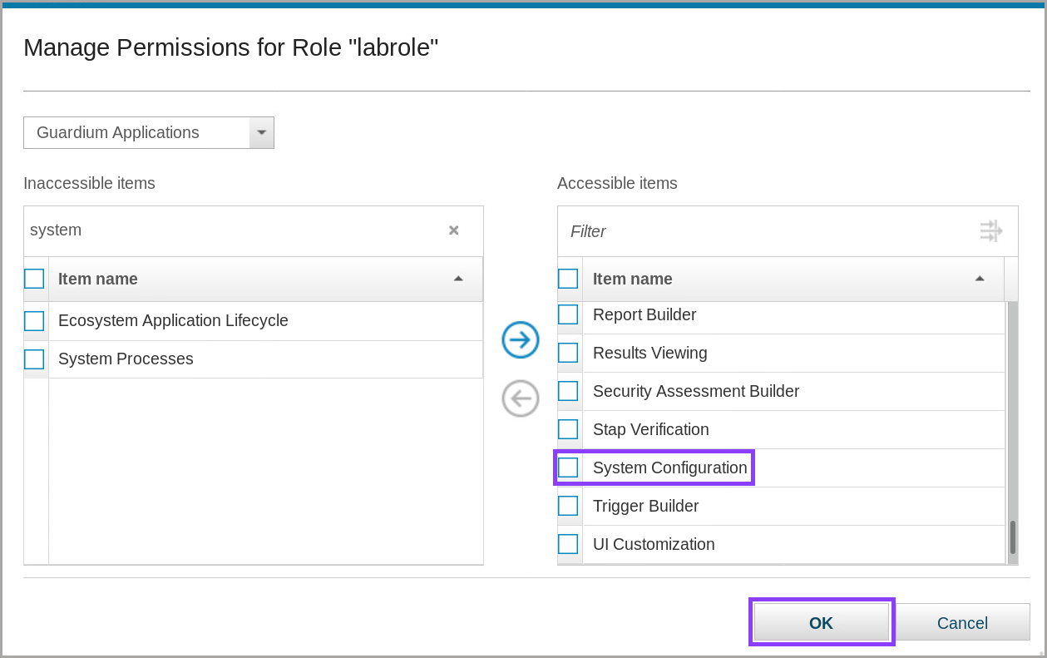The image size is (1047, 658).
Task: Check the Stap Verification checkbox
Action: pos(568,429)
